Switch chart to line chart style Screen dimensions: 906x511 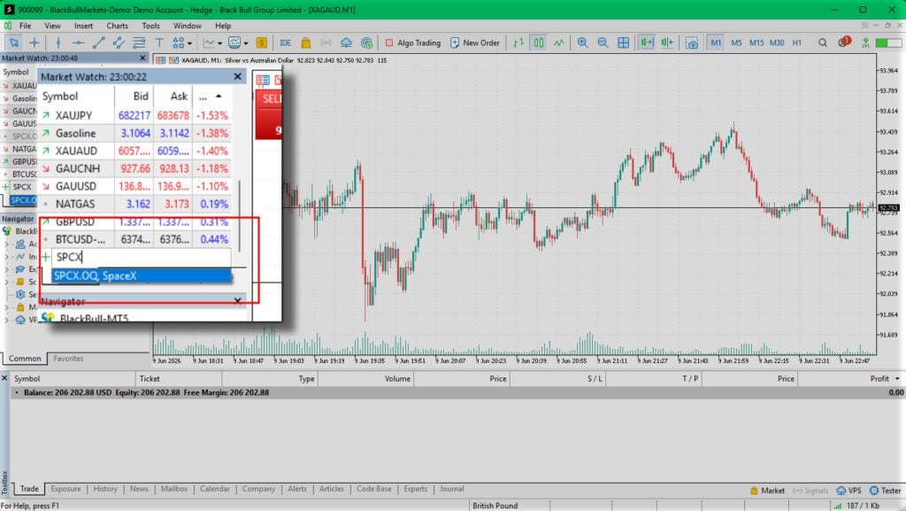(x=559, y=43)
